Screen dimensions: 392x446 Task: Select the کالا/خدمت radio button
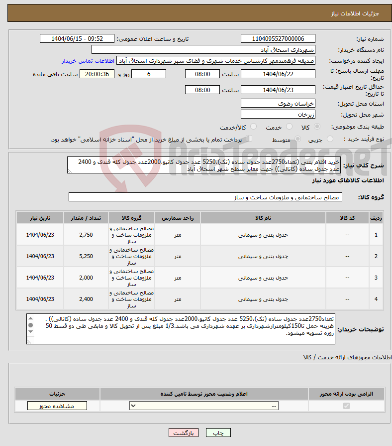click(x=254, y=127)
